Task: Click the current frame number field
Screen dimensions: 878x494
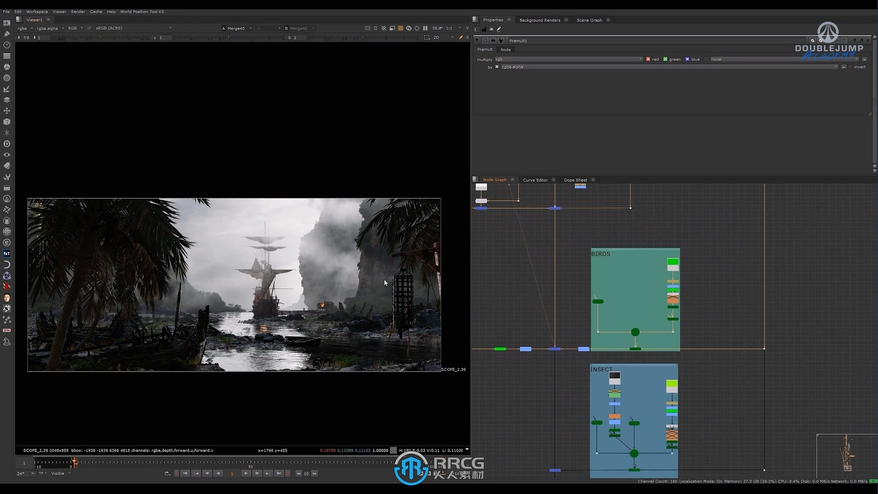Action: (232, 473)
